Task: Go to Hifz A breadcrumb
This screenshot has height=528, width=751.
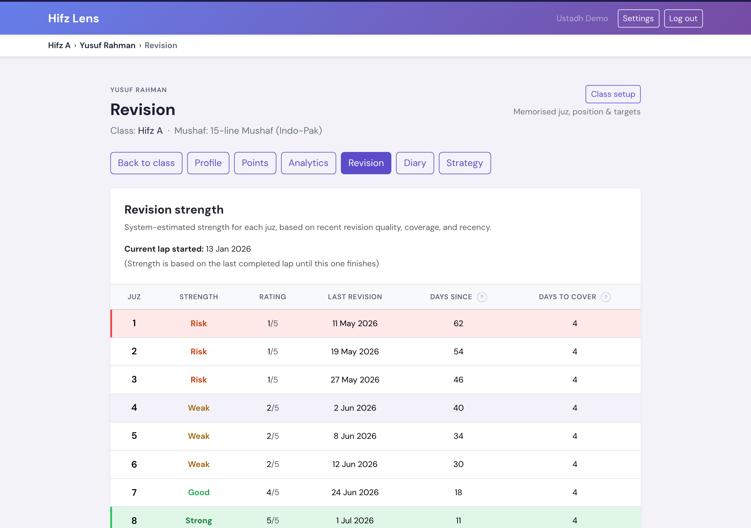Action: click(59, 45)
